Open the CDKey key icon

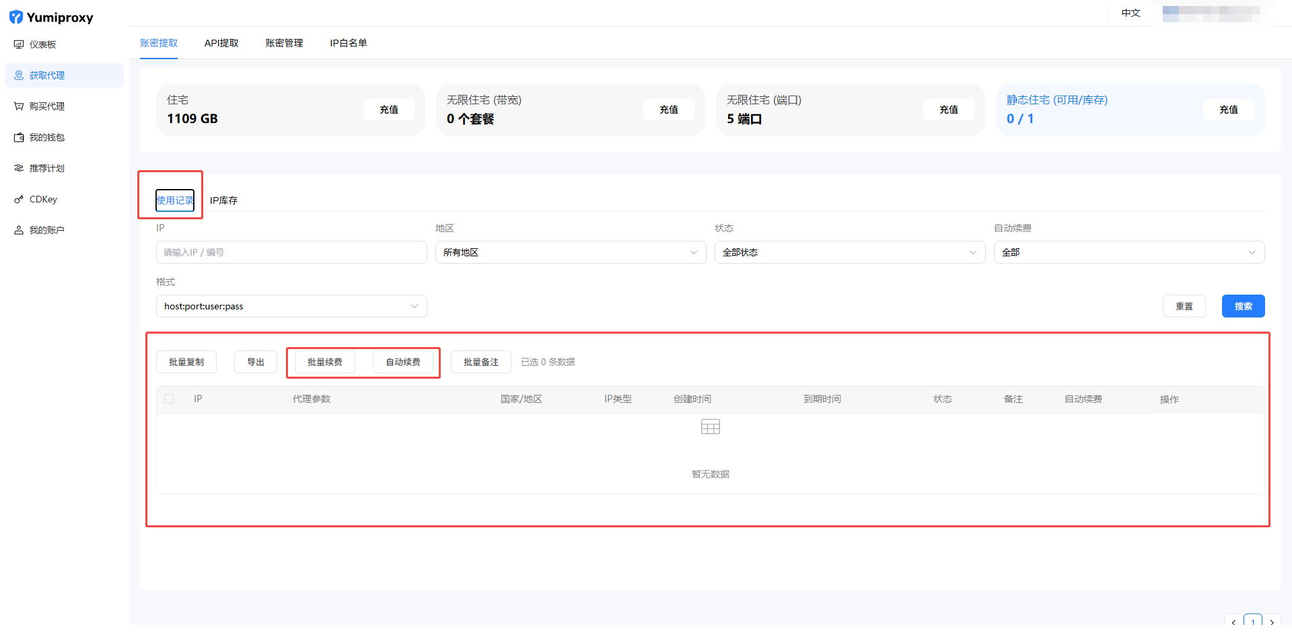(19, 199)
